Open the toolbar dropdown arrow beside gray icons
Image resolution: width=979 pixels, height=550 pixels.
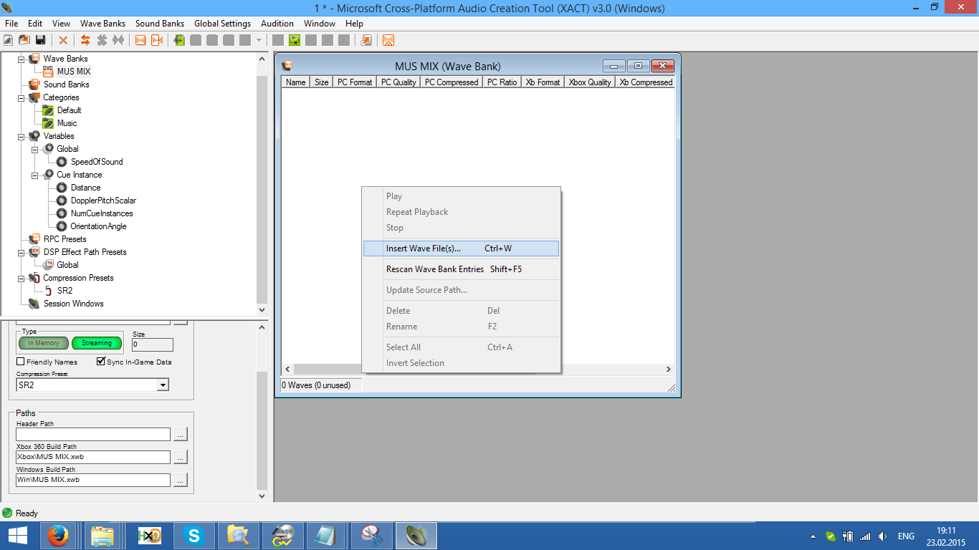(x=259, y=40)
